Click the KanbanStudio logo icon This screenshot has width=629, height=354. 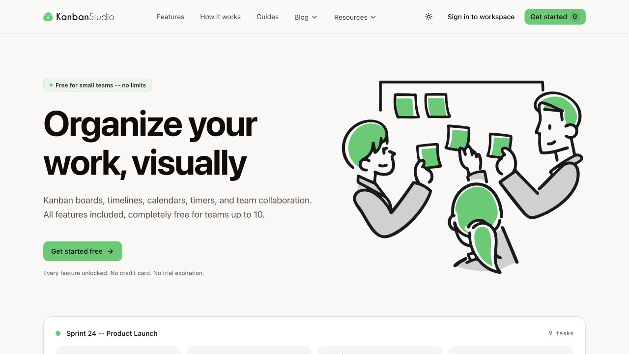click(x=48, y=17)
